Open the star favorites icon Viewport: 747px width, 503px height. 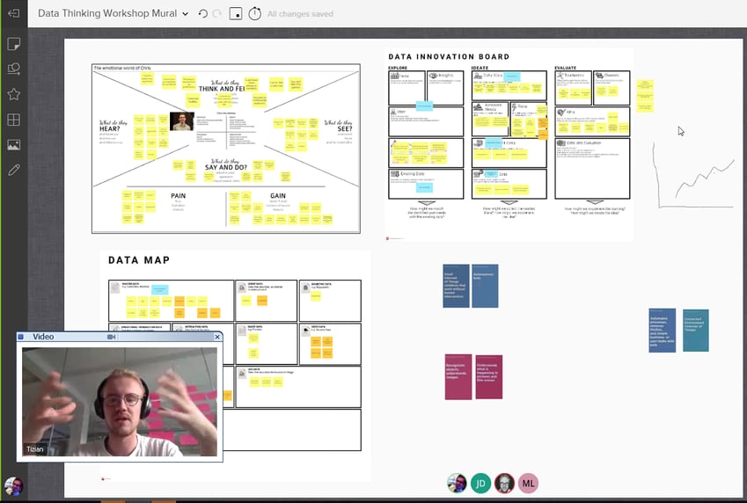(x=14, y=94)
